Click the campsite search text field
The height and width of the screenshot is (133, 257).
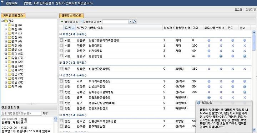click(116, 22)
